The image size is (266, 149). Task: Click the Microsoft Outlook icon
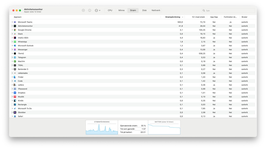(x=15, y=45)
